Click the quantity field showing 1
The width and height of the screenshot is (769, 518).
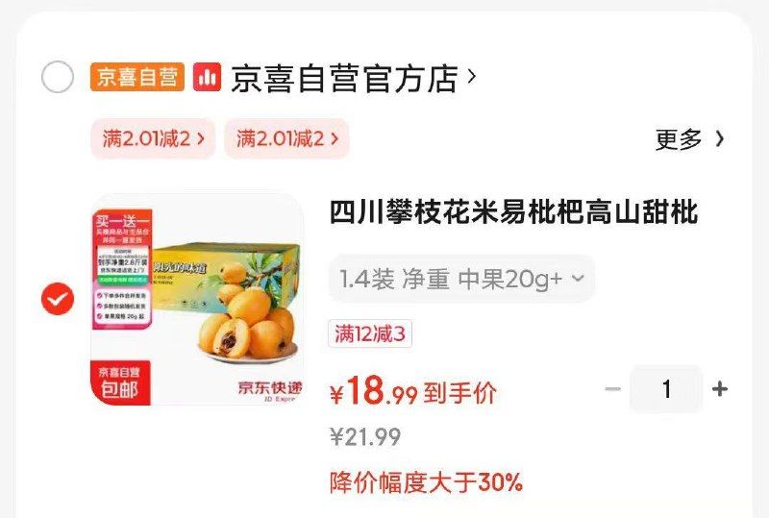tap(666, 389)
